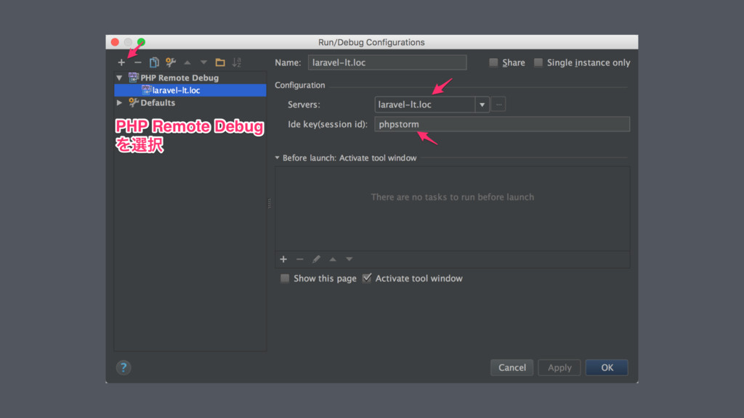744x418 pixels.
Task: Remove the selected configuration with the minus icon
Action: [137, 62]
